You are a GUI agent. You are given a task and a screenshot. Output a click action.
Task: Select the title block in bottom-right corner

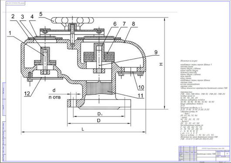click(204, 153)
